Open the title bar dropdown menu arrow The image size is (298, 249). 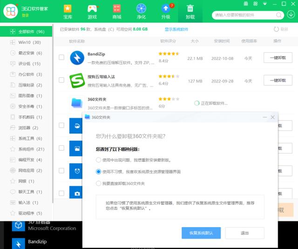coord(265,4)
